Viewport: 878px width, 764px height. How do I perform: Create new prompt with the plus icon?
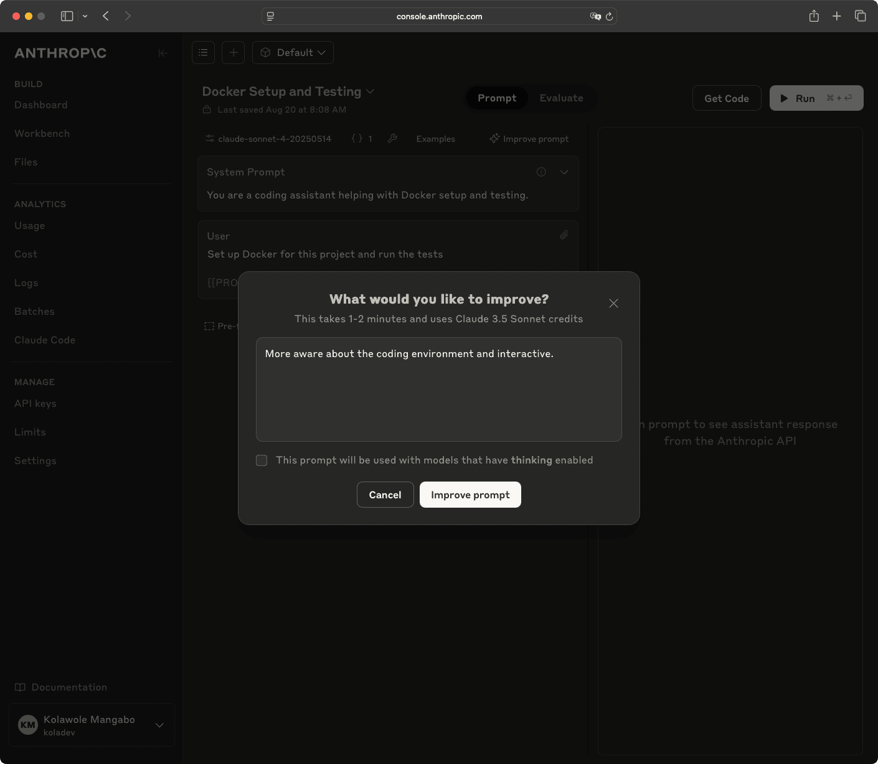click(x=233, y=52)
